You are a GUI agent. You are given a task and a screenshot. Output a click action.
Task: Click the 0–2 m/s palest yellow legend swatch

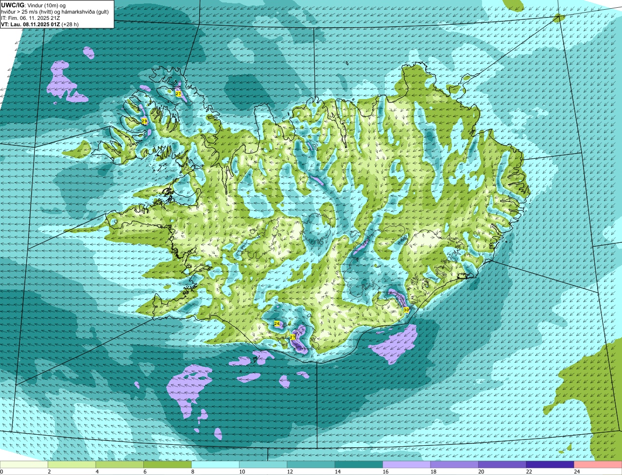[24, 465]
